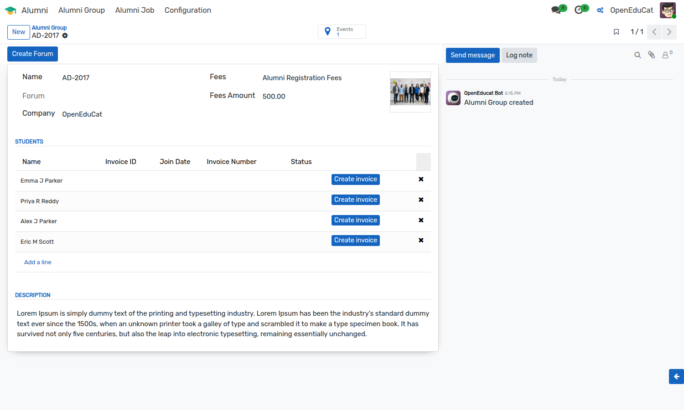Open the OpenEduCat company switcher
This screenshot has height=410, width=684.
(632, 10)
